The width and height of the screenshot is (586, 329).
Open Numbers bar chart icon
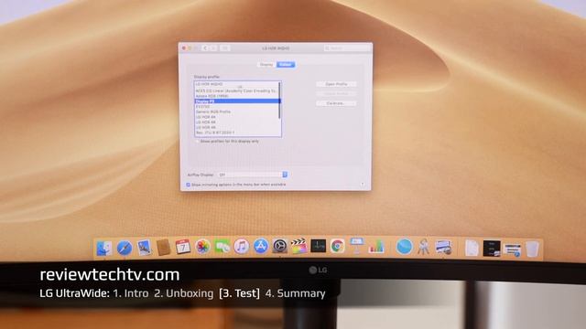(376, 246)
